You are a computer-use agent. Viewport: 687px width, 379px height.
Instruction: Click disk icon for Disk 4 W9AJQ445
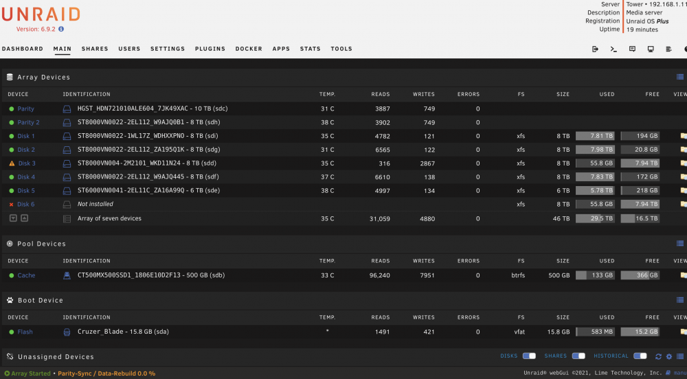click(67, 177)
